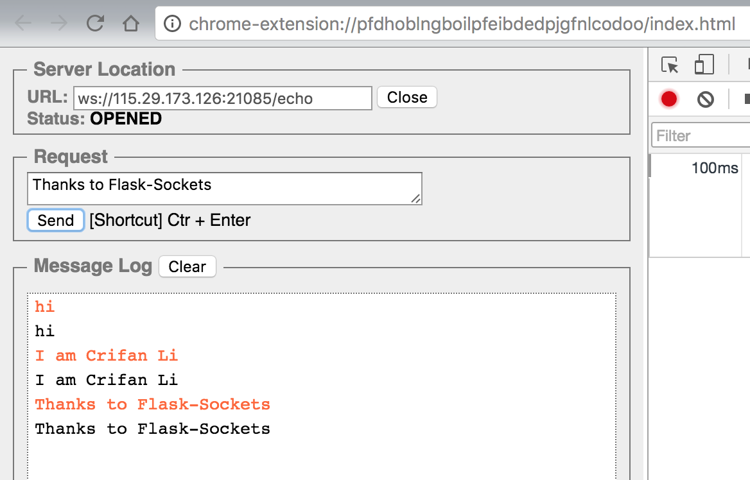This screenshot has width=750, height=480.
Task: Send the request message
Action: (56, 220)
